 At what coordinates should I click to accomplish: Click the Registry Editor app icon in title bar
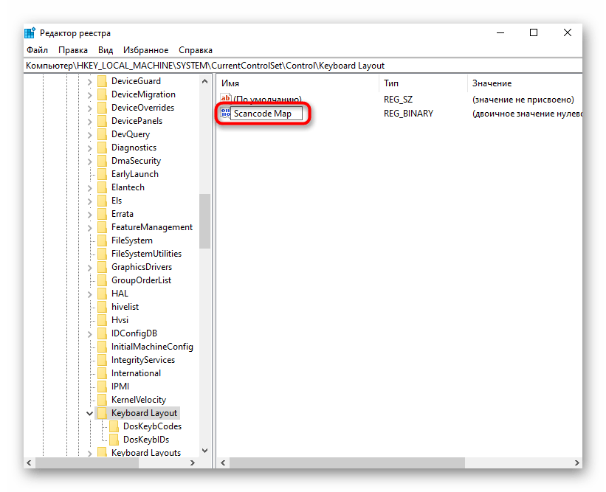[30, 33]
